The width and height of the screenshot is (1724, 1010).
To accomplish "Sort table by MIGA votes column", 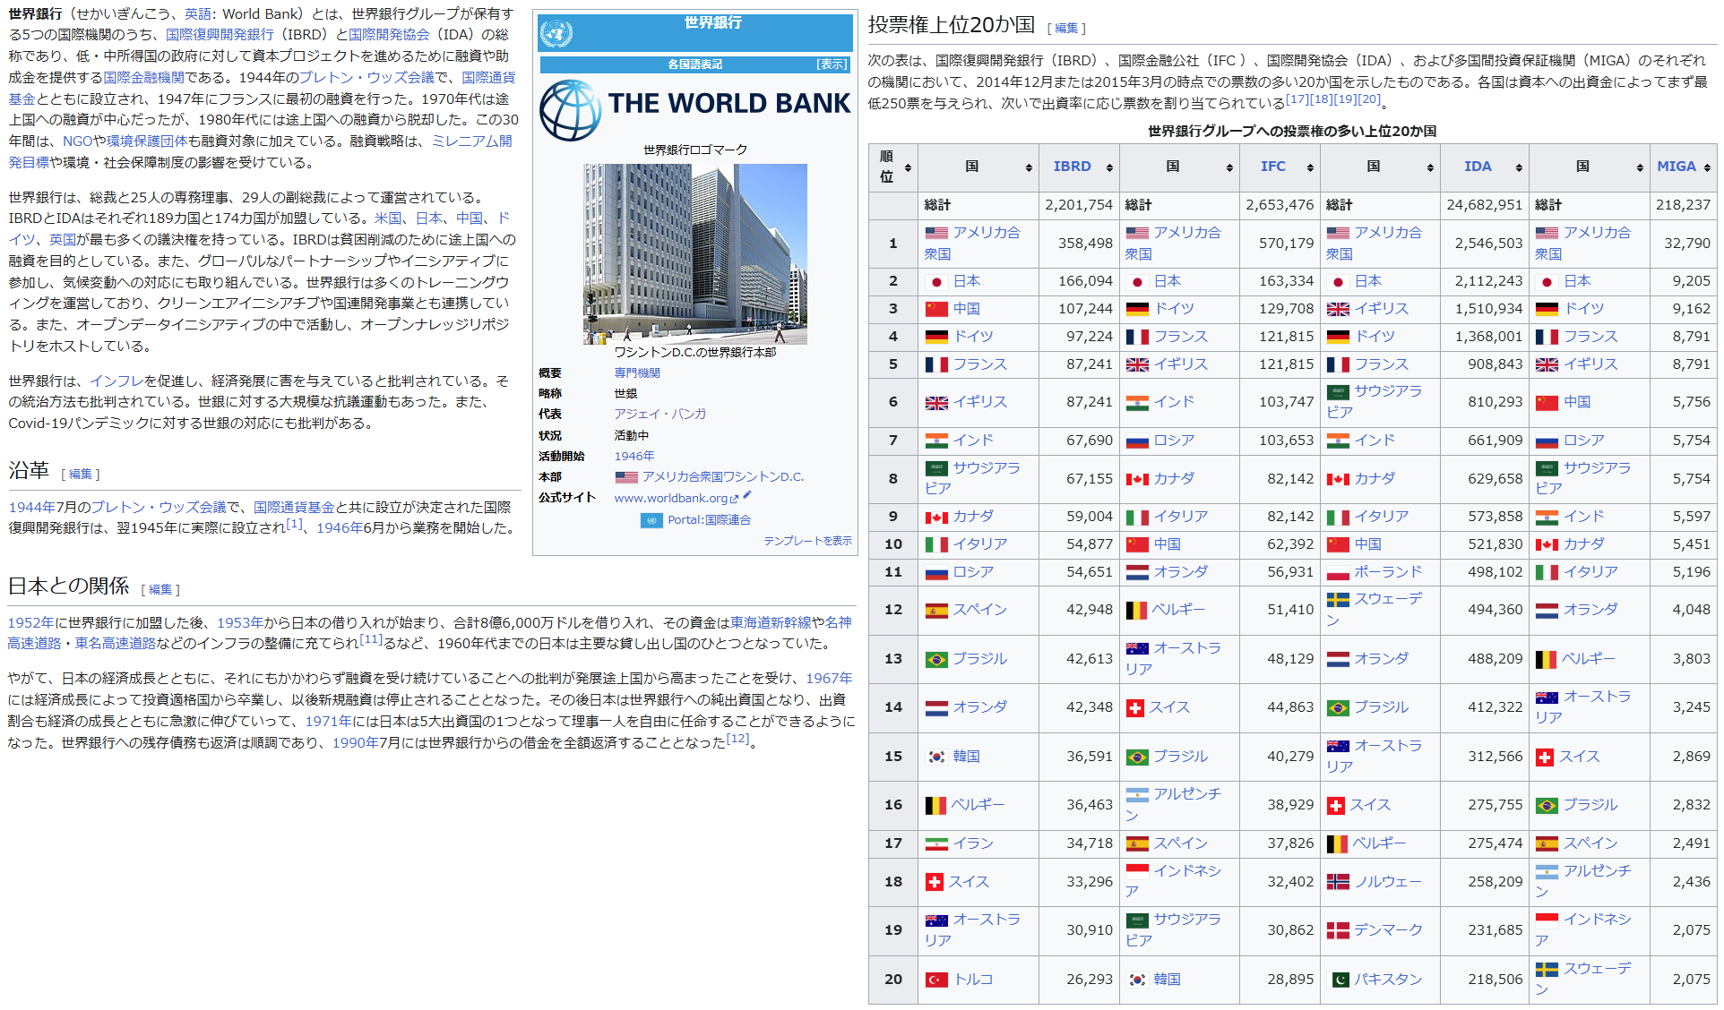I will click(x=1707, y=167).
